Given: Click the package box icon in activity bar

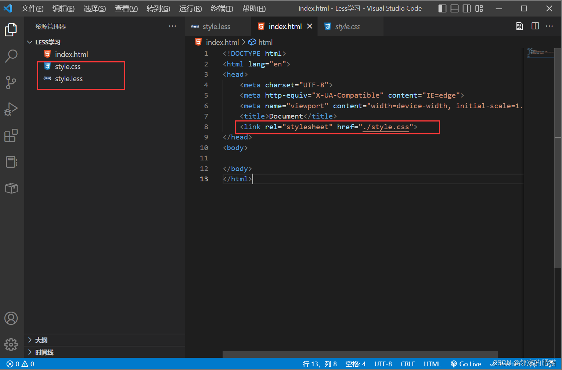Looking at the screenshot, I should point(11,188).
